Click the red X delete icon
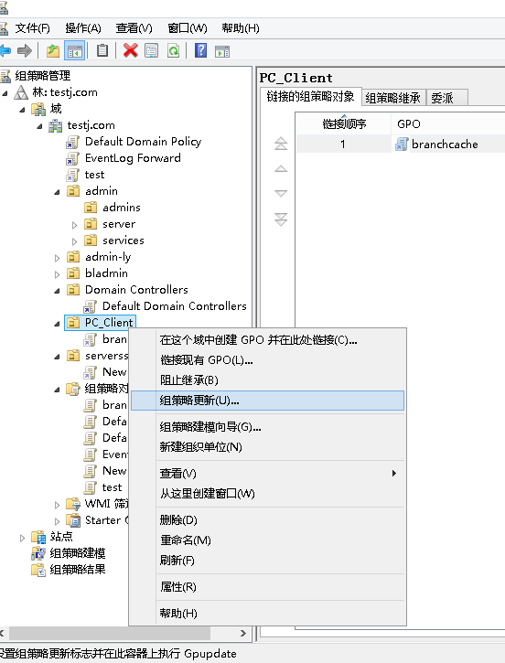The height and width of the screenshot is (663, 505). coord(130,50)
